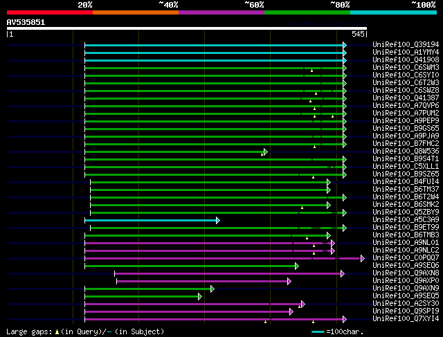This screenshot has width=443, height=337.
Task: Click the UniRef100_B6T2W4 label
Action: (x=406, y=197)
